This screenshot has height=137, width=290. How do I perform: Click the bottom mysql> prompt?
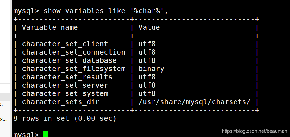click(x=26, y=134)
